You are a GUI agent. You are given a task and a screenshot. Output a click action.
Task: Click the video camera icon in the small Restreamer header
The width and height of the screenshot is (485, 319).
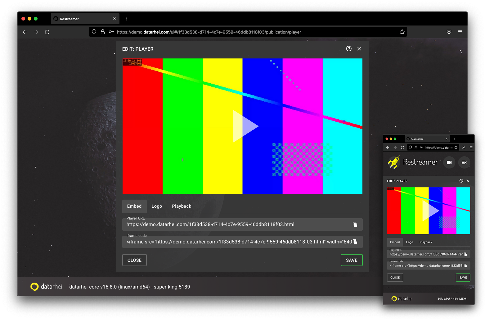[x=449, y=162]
